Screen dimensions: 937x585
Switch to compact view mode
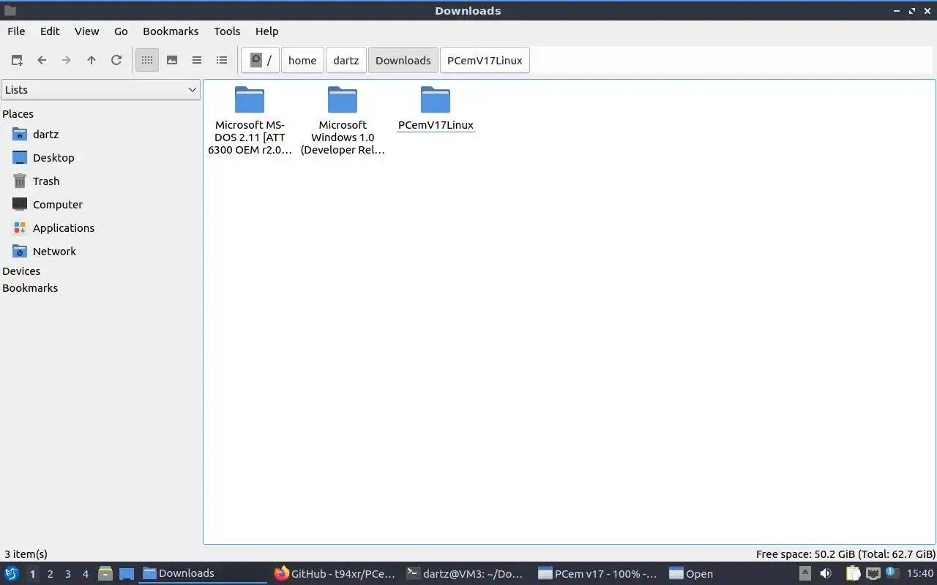pyautogui.click(x=197, y=60)
